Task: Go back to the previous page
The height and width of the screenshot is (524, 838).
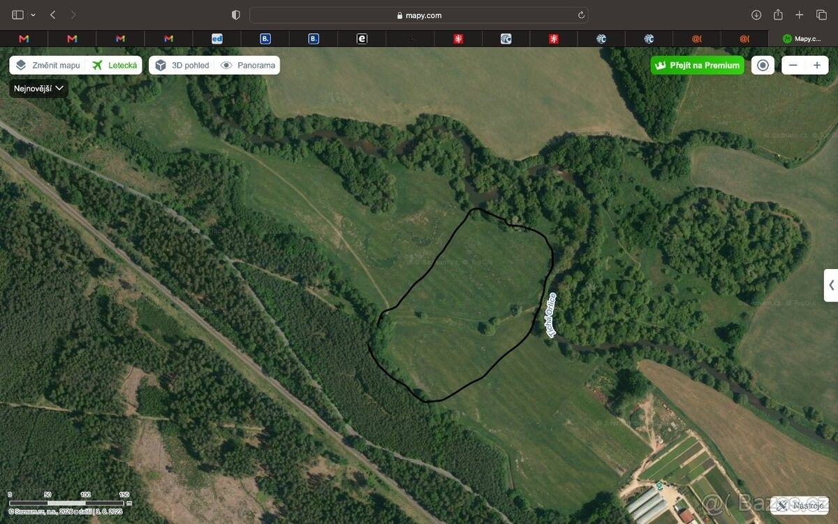Action: [x=53, y=15]
